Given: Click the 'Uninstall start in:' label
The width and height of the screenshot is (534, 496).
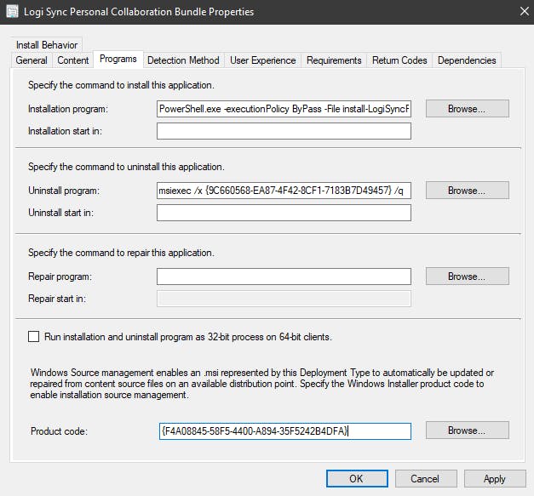Looking at the screenshot, I should click(60, 213).
